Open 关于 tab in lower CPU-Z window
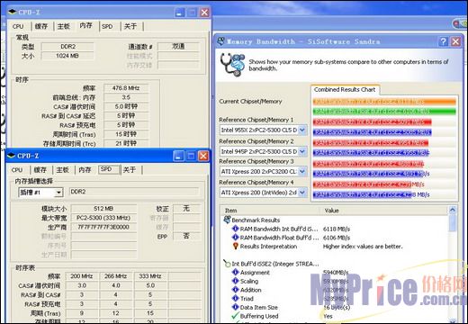The image size is (468, 324). coord(130,170)
